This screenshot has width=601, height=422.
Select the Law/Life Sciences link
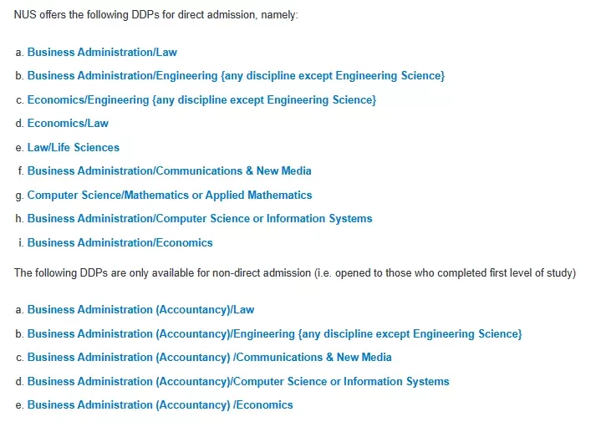[74, 148]
